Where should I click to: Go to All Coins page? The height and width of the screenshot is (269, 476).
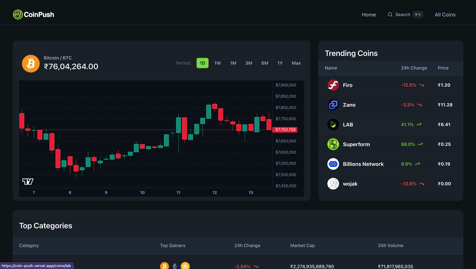pos(445,15)
